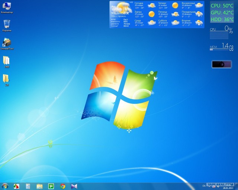Viewport: 238px width, 190px height.
Task: Open Google Chrome from the taskbar
Action: pyautogui.click(x=63, y=186)
